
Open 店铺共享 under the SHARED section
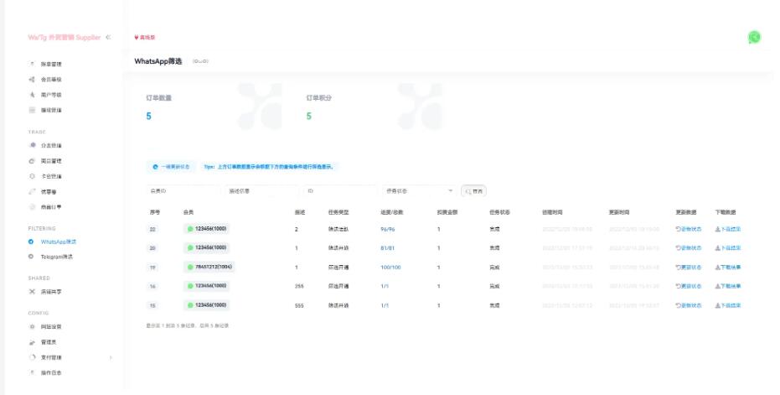tap(51, 292)
